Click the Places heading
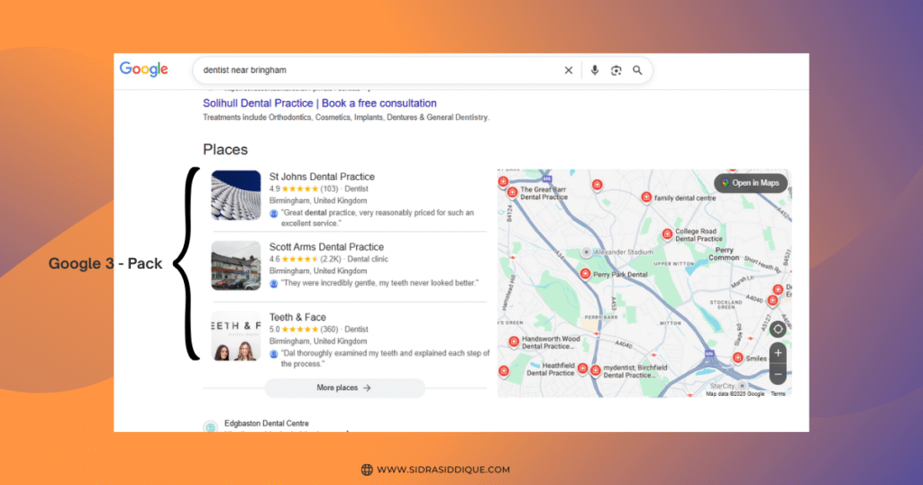 click(x=225, y=150)
